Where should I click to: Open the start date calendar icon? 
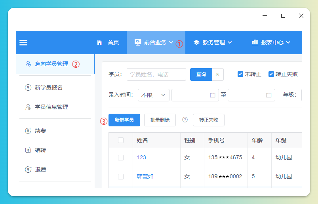point(213,95)
